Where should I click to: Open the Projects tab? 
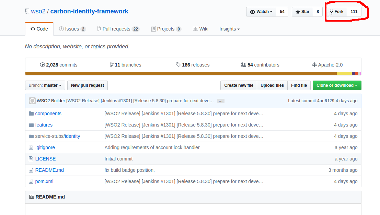coord(166,29)
